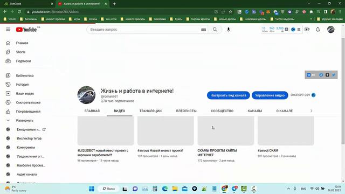This screenshot has height=194, width=345.
Task: Open the on-screen keyboard in search box
Action: point(204,30)
